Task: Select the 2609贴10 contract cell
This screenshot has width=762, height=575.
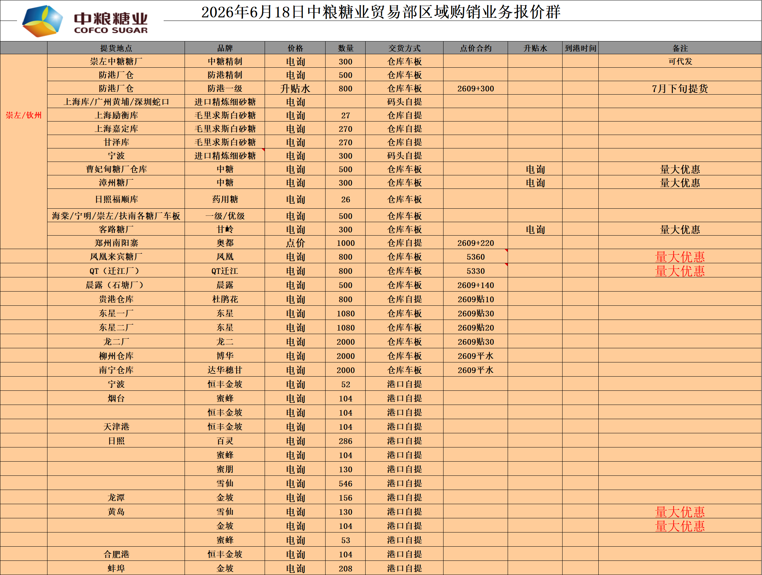Action: coord(476,299)
